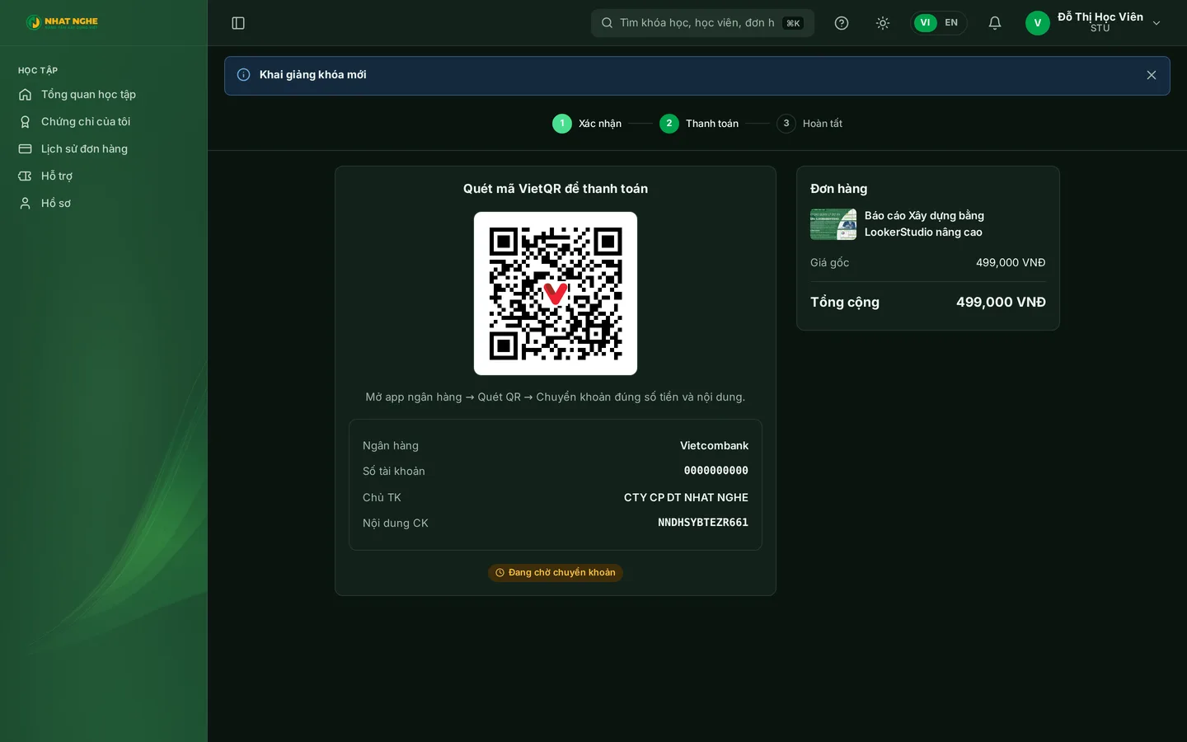Open Tổng quan học tập
1187x742 pixels.
click(x=88, y=95)
